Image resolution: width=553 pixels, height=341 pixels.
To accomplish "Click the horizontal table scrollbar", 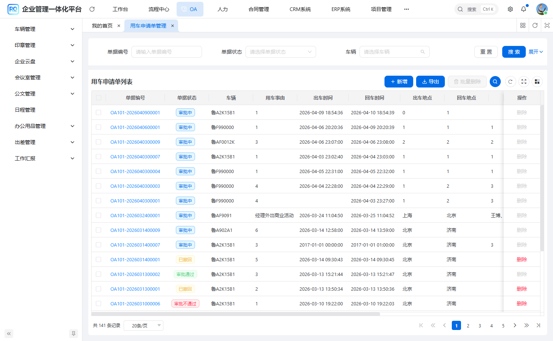I will coord(235,314).
